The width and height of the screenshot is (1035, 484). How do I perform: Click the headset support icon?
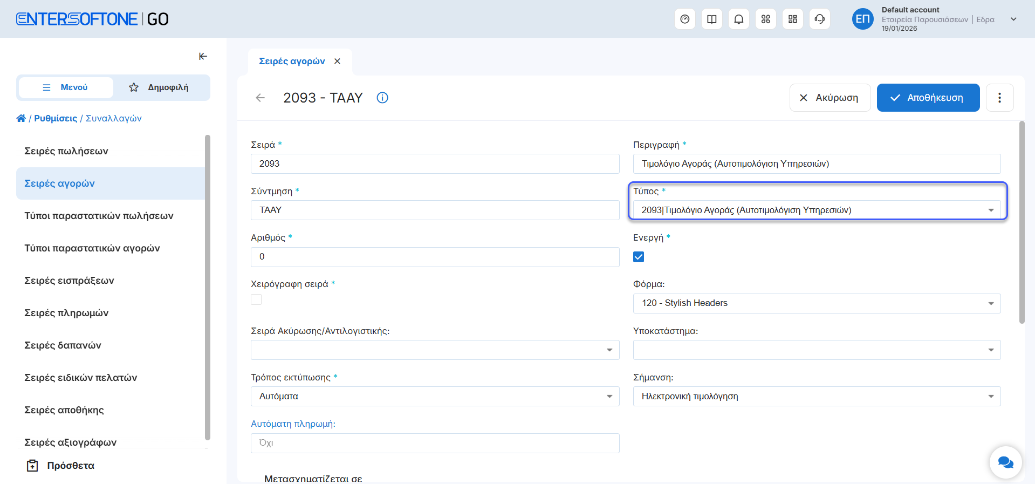[x=819, y=19]
